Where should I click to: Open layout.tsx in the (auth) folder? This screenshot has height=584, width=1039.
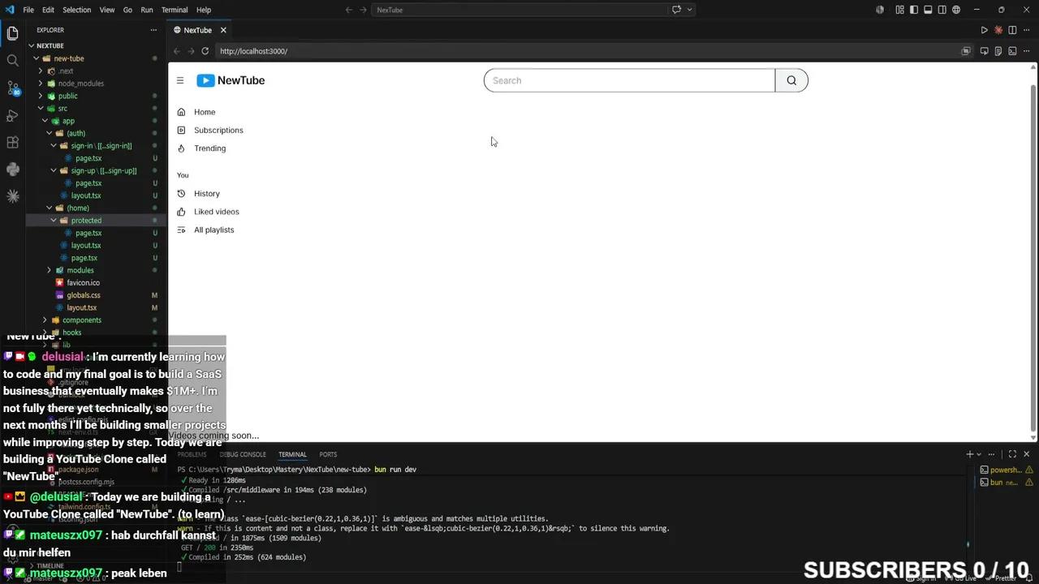(x=86, y=195)
